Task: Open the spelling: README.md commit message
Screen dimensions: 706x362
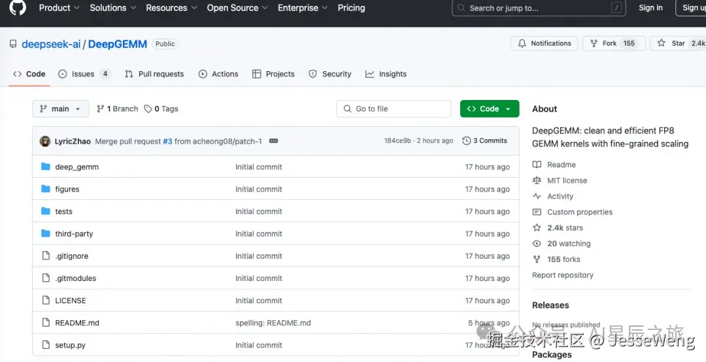Action: tap(273, 323)
